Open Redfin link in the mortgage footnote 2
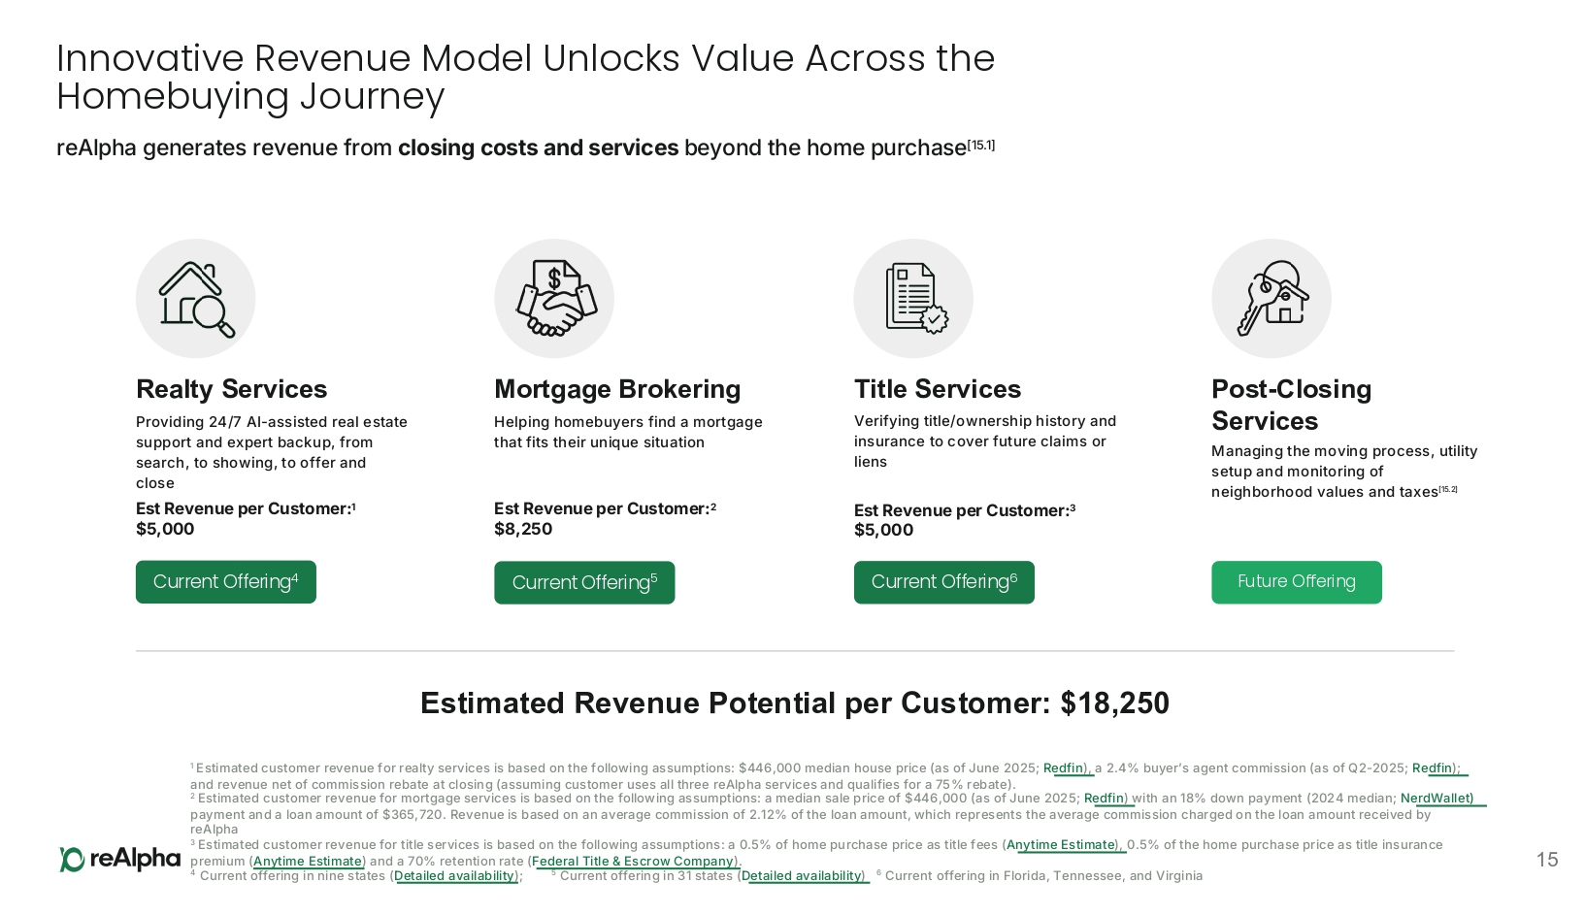The width and height of the screenshot is (1585, 915). pos(1105,799)
